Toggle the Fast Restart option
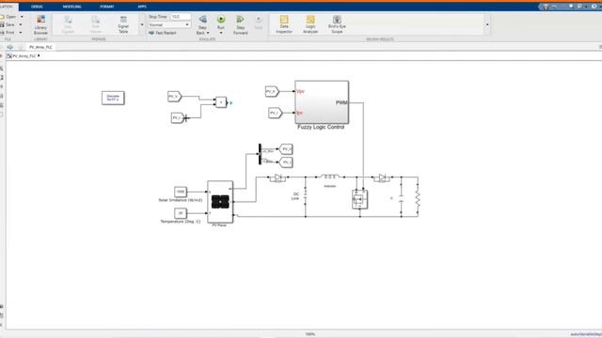The image size is (602, 338). click(163, 33)
